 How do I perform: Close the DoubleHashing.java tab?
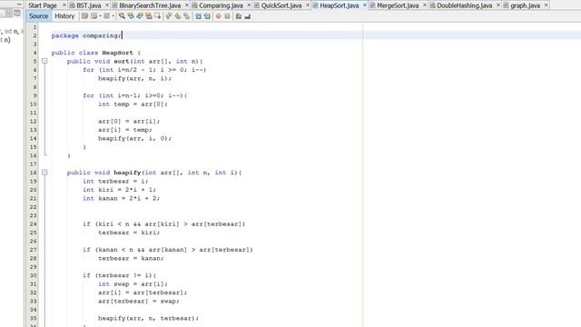[498, 5]
